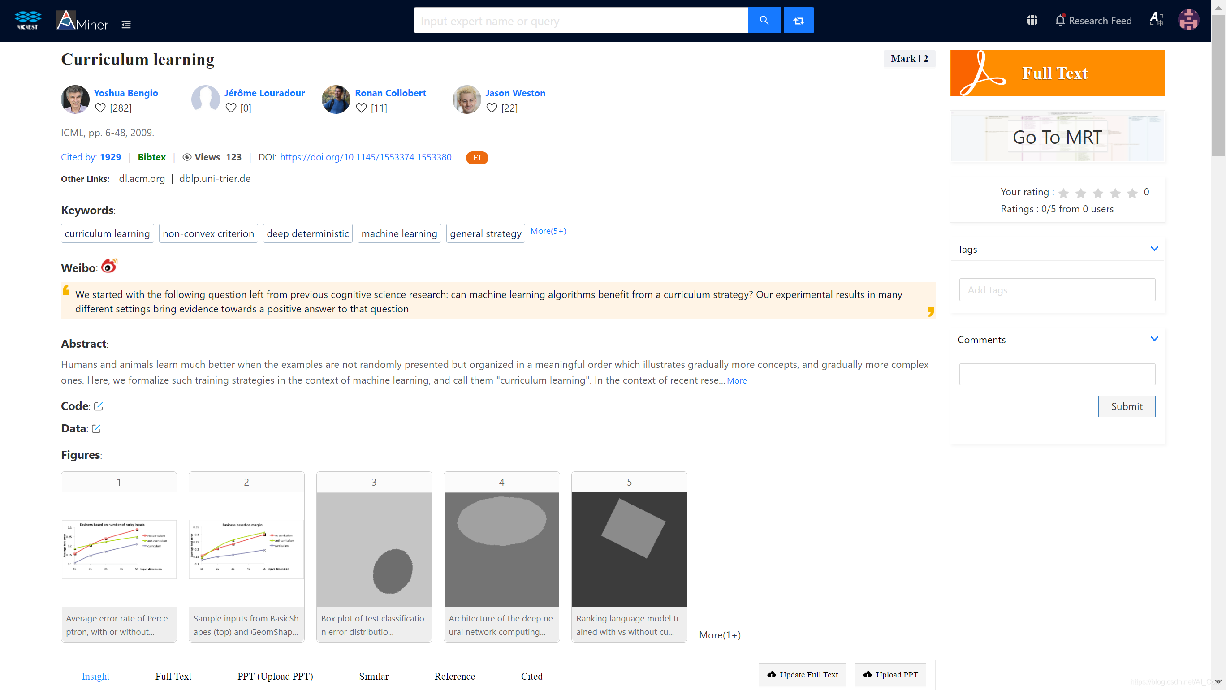Screen dimensions: 1226x690
Task: Collapse the Tags panel chevron
Action: tap(1154, 248)
